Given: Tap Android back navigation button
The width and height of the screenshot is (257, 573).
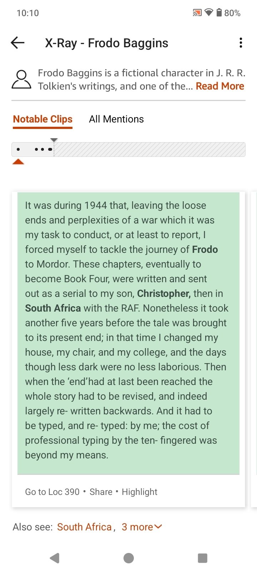Looking at the screenshot, I should pyautogui.click(x=55, y=558).
